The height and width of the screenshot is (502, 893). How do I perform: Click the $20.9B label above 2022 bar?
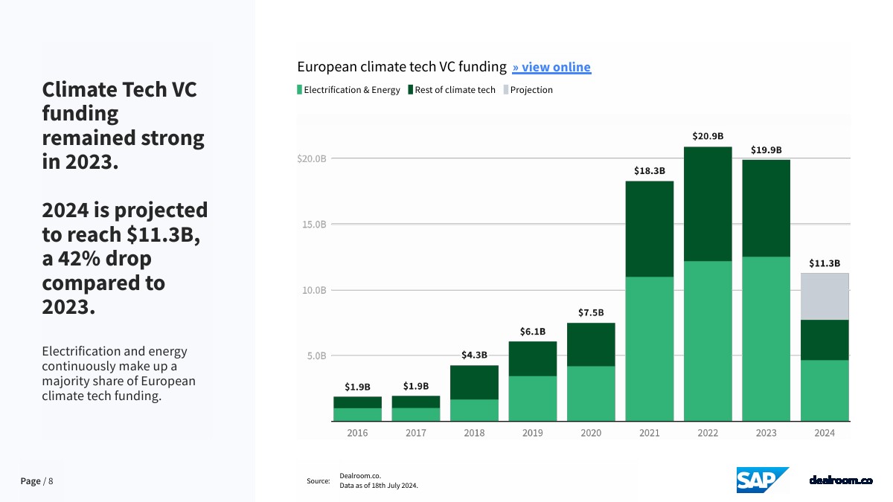708,136
